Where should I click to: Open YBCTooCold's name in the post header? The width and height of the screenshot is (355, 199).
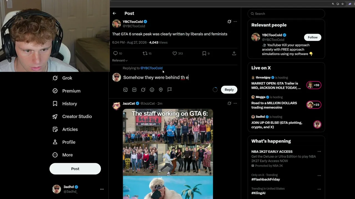click(133, 22)
